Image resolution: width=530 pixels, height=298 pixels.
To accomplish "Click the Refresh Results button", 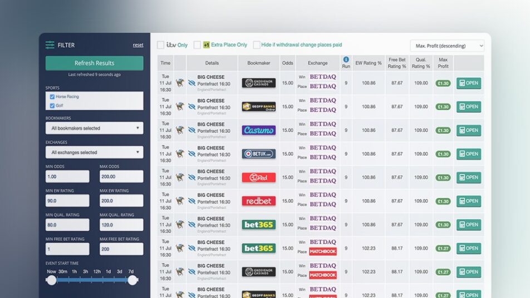I will (94, 63).
